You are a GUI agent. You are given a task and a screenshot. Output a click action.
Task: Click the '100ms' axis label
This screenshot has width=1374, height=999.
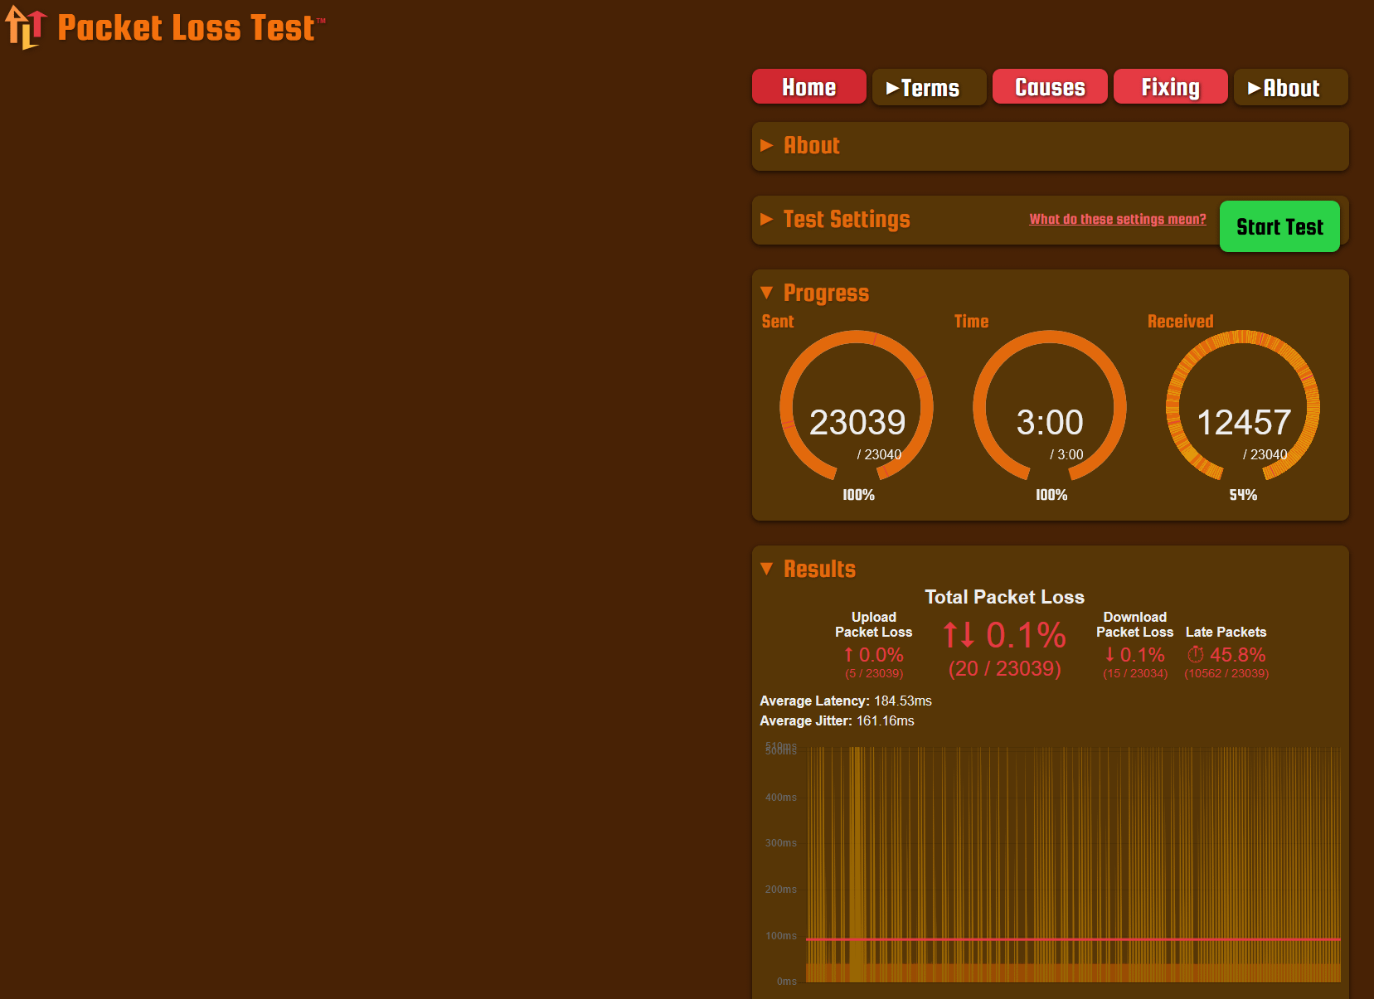(780, 936)
